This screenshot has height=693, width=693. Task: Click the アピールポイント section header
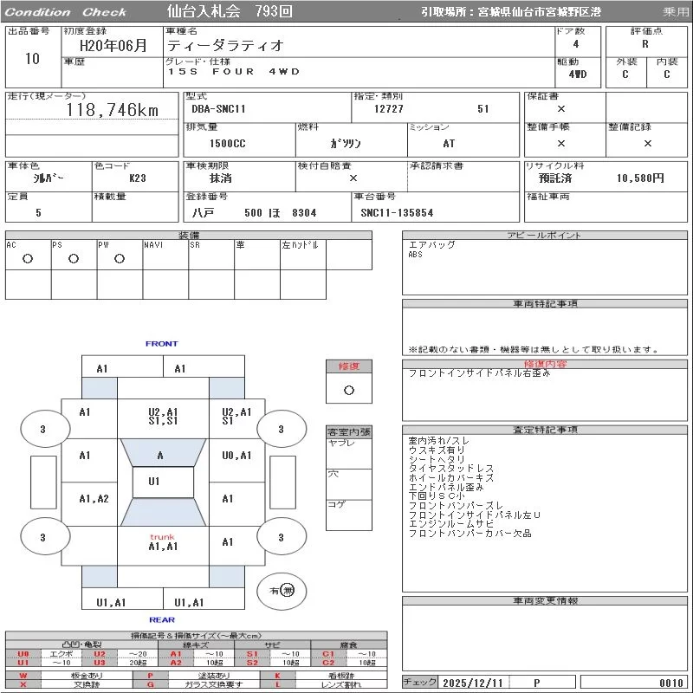pos(545,236)
